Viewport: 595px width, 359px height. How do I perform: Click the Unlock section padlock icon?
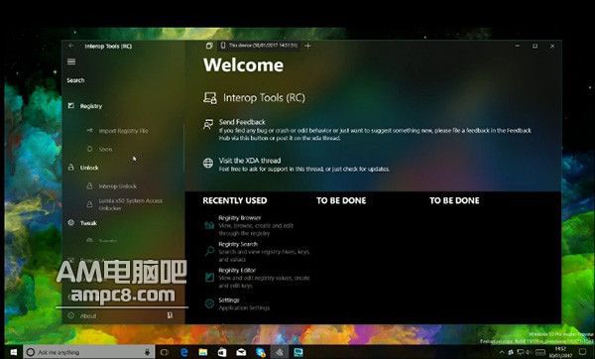[x=71, y=167]
